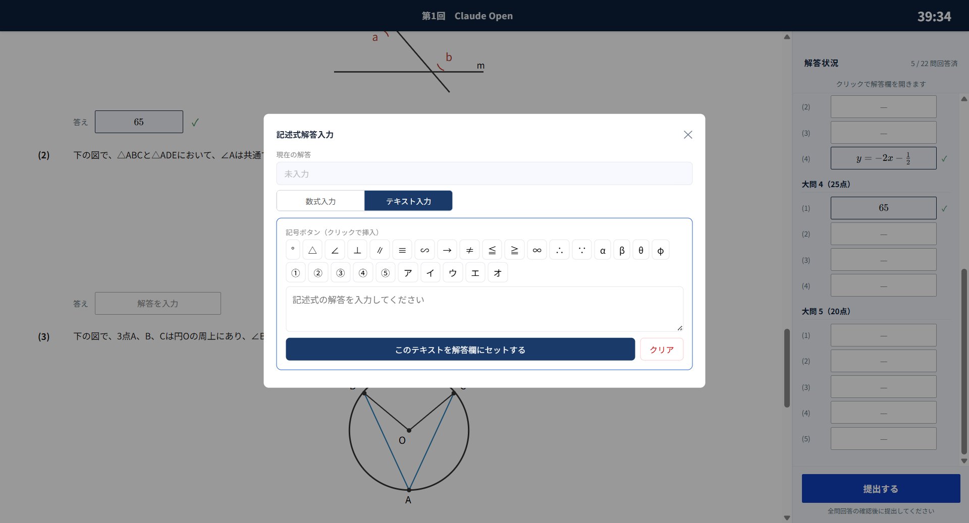Click the main page scrollbar up arrow

(x=787, y=37)
